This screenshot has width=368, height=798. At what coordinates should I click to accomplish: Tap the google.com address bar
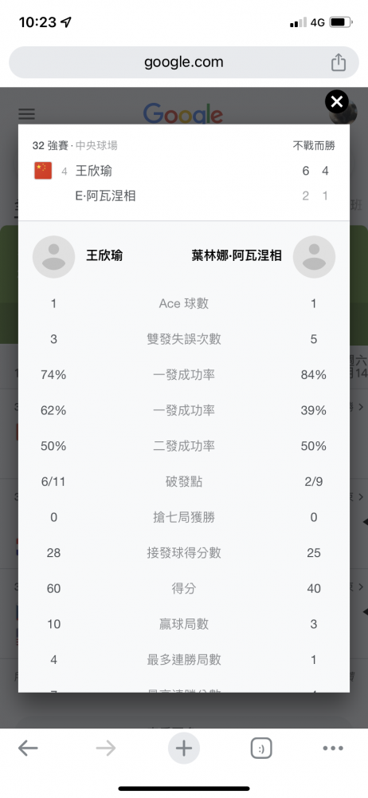(184, 62)
